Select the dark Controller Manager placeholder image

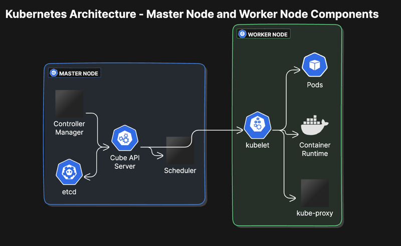(69, 104)
